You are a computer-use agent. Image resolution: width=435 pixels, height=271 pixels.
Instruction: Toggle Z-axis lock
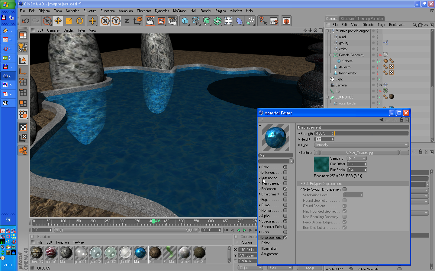127,21
